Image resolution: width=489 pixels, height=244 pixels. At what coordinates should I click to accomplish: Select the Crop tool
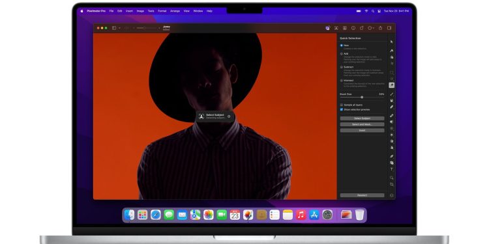392,184
